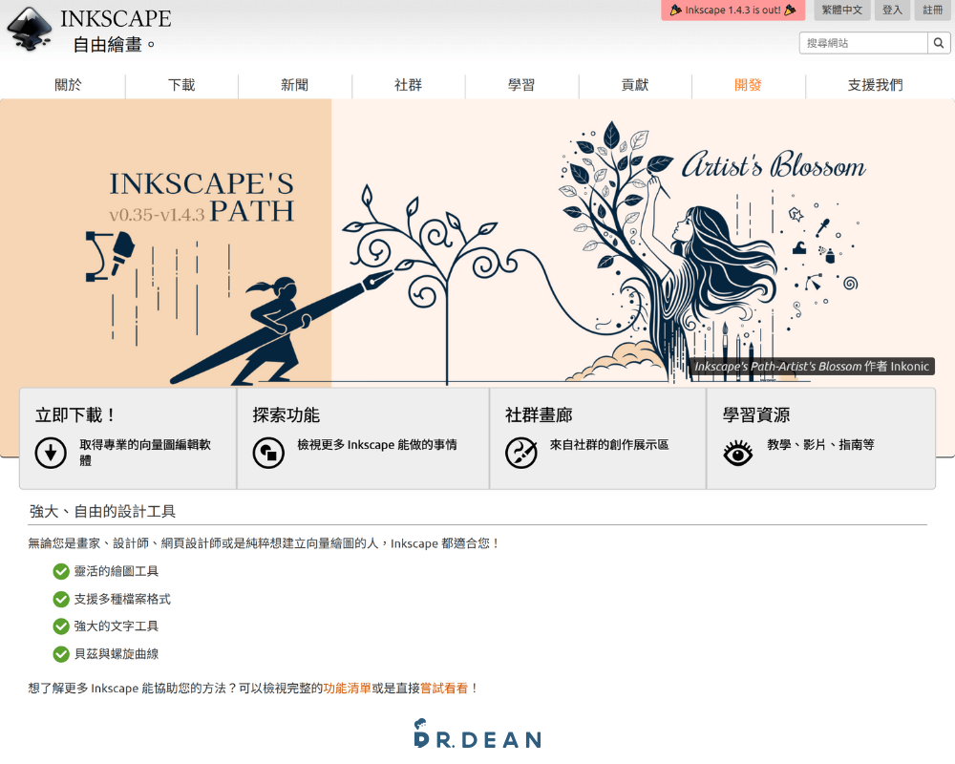The height and width of the screenshot is (764, 955).
Task: Open the 社群 menu
Action: coord(408,85)
